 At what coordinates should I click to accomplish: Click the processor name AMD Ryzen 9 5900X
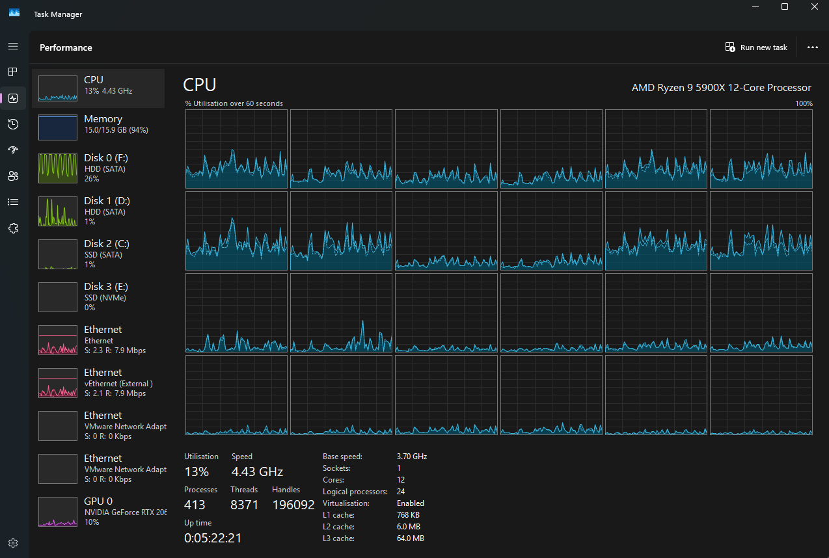722,88
